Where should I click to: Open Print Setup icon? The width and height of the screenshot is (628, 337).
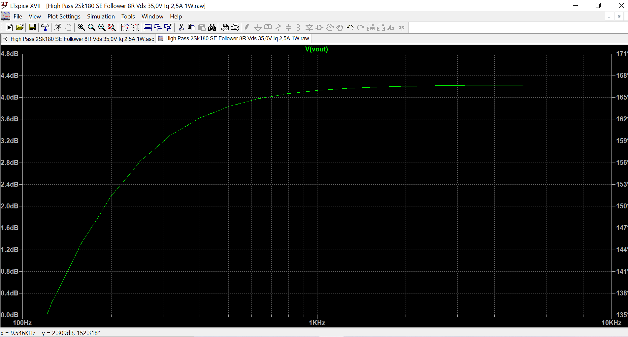235,28
